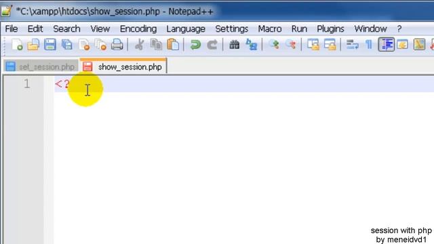
Task: Open the Search menu
Action: pyautogui.click(x=66, y=28)
